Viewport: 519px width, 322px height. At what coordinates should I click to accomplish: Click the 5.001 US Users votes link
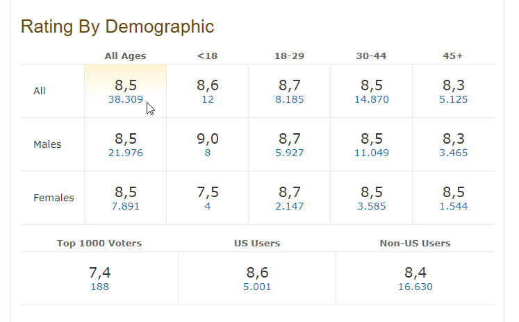pos(257,287)
